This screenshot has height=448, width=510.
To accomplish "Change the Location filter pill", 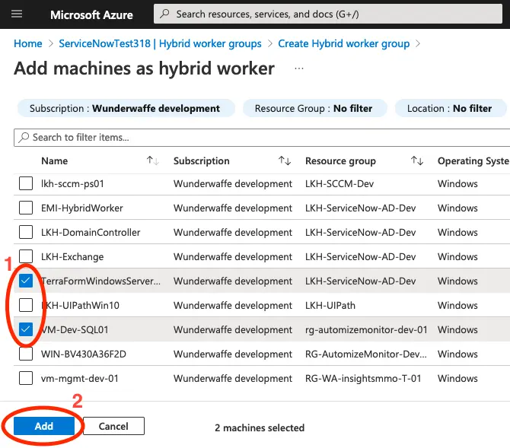I will coord(451,108).
